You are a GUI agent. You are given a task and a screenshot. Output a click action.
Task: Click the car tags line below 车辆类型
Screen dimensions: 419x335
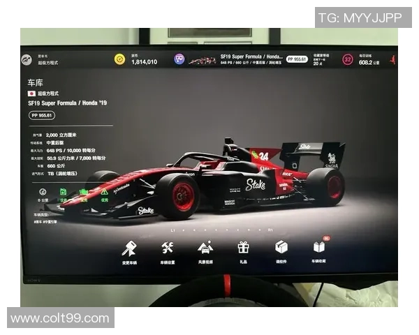point(45,222)
